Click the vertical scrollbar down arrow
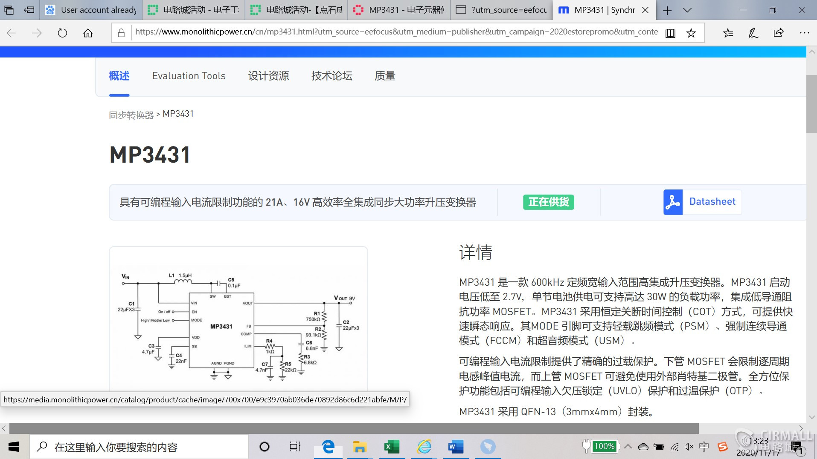This screenshot has height=459, width=817. pos(811,417)
